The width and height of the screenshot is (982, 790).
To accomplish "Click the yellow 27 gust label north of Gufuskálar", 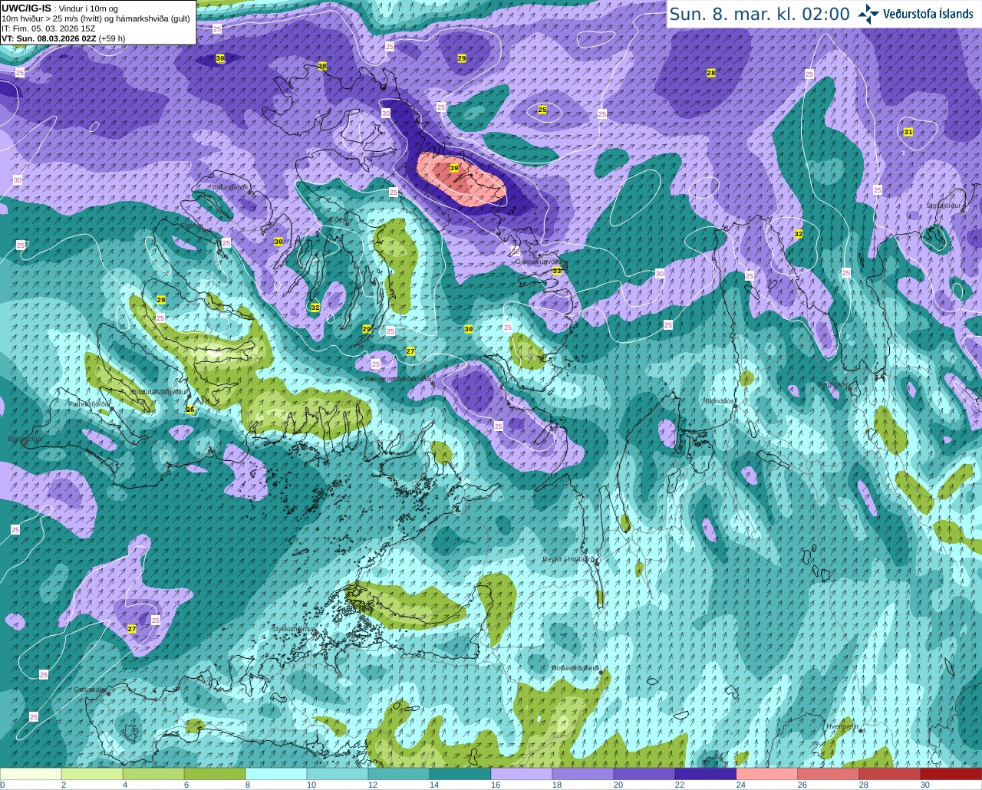I will pos(132,629).
